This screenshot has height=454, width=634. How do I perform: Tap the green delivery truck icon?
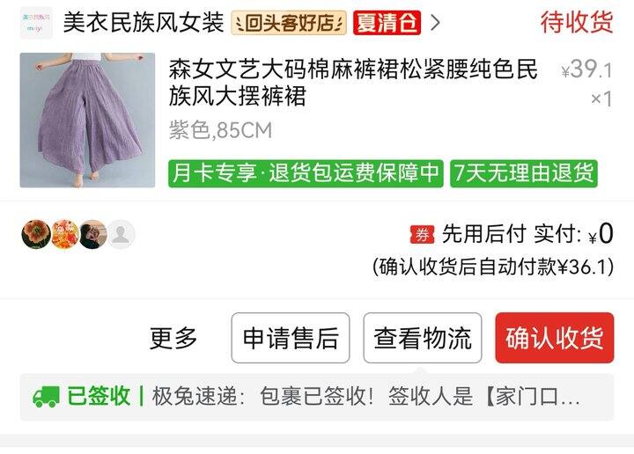pos(46,396)
